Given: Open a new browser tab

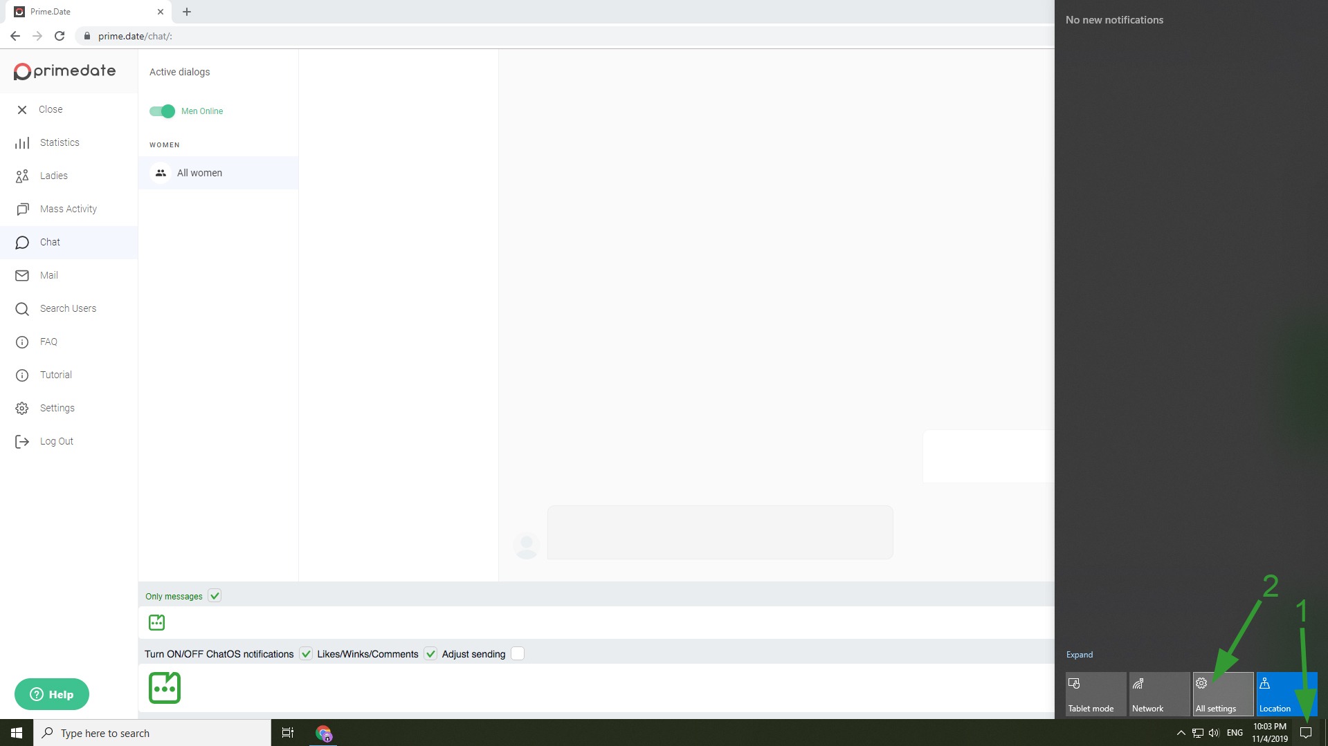Looking at the screenshot, I should (187, 12).
